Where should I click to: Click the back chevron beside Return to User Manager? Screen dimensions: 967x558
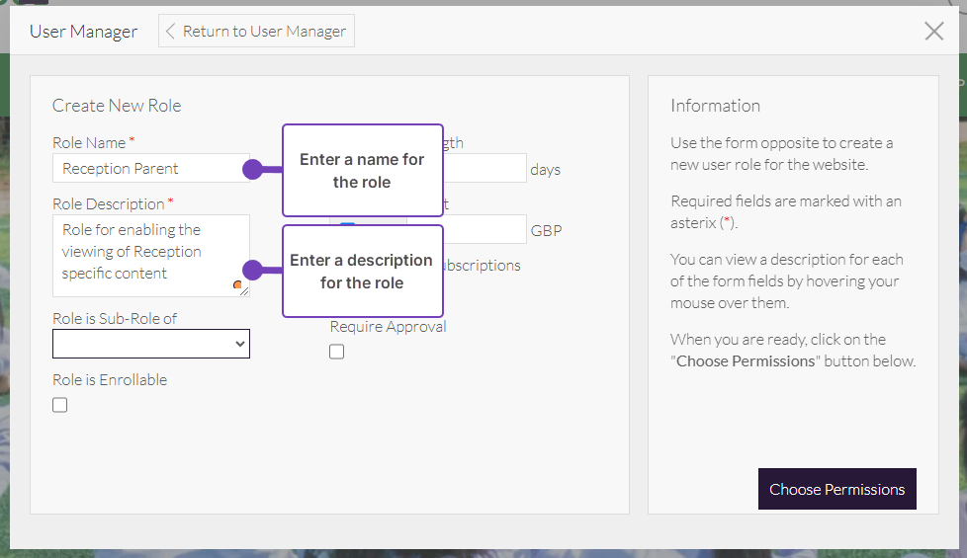click(x=170, y=32)
